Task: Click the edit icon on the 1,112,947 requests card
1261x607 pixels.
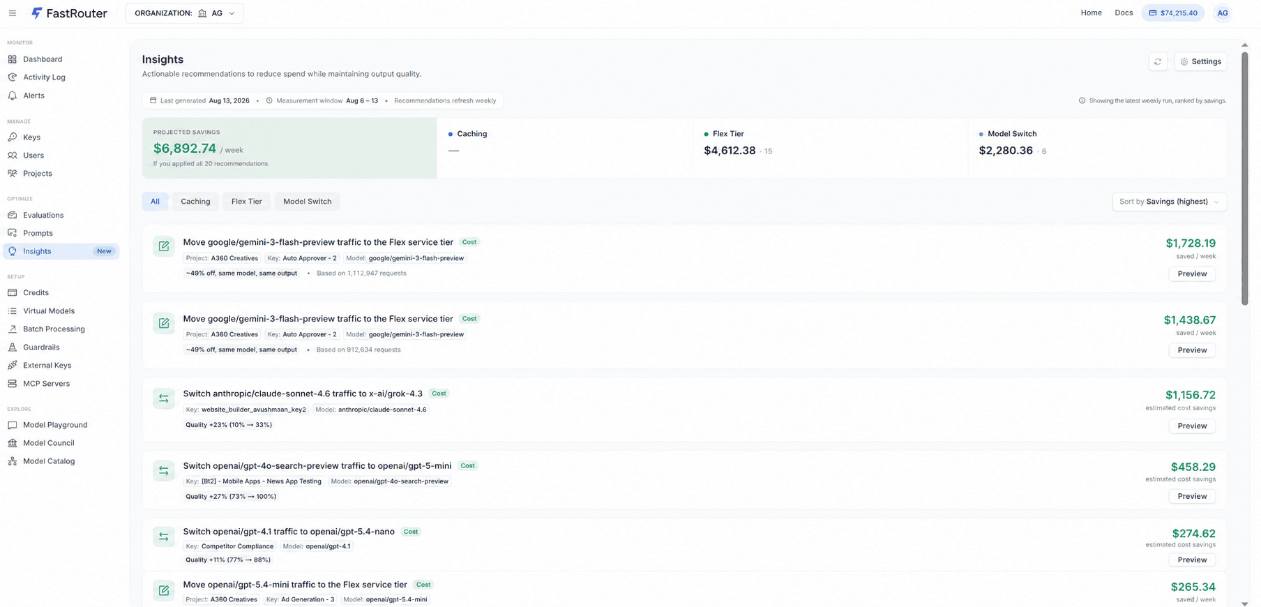Action: pos(164,246)
